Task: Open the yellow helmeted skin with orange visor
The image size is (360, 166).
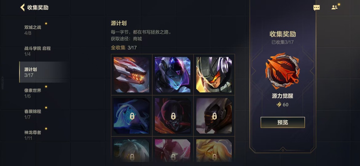Action: (214, 75)
